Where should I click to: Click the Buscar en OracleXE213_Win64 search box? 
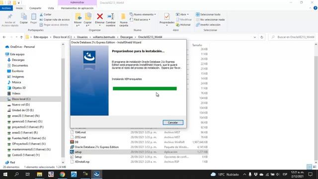click(292, 37)
